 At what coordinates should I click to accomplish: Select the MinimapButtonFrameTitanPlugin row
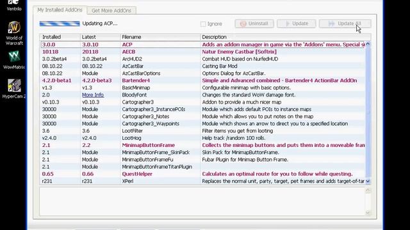(202, 167)
